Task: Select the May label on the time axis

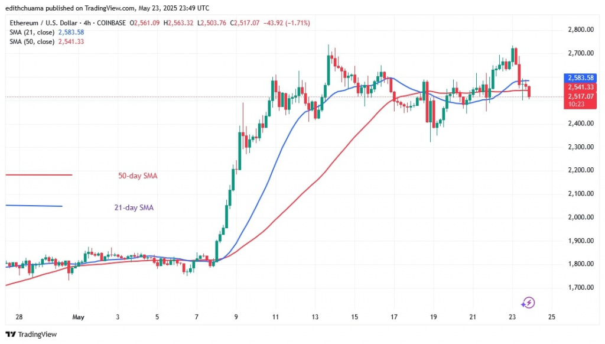Action: [x=78, y=317]
